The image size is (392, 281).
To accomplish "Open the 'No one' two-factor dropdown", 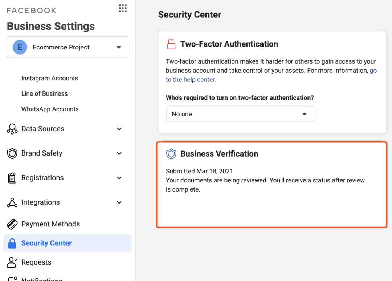I will click(240, 114).
